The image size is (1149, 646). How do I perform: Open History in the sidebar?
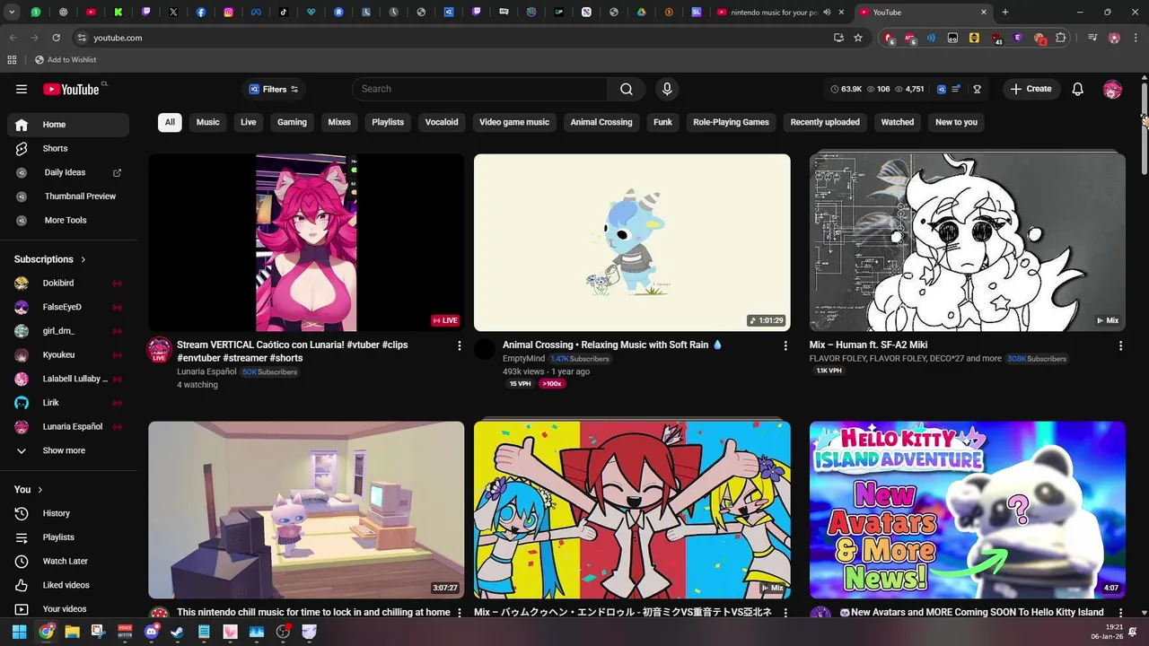(x=67, y=513)
